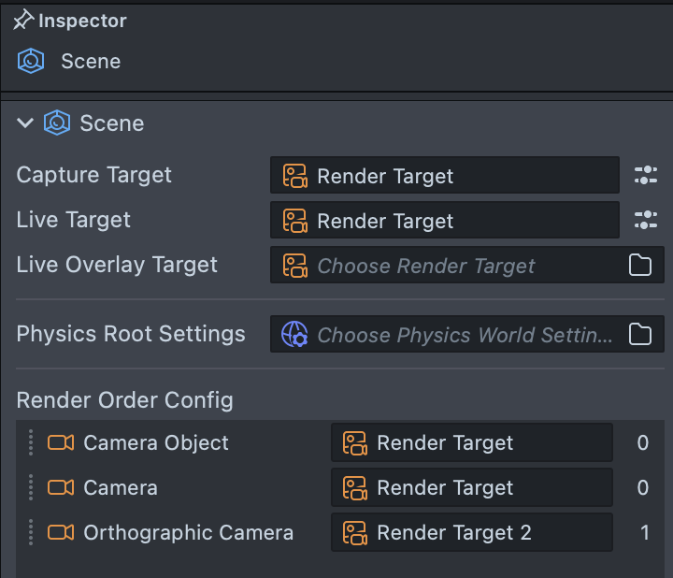Select the Choose Physics World Settings field
673x578 pixels.
(x=444, y=334)
